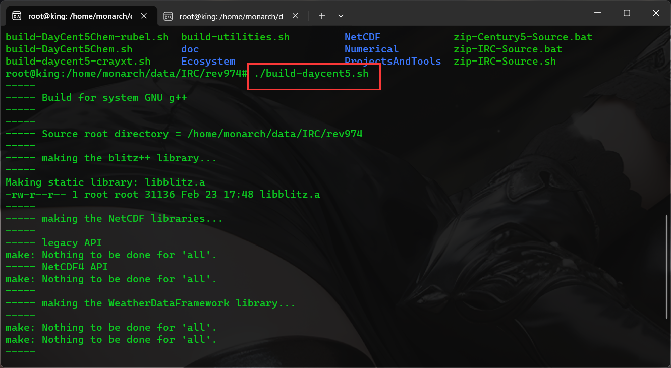The width and height of the screenshot is (671, 368).
Task: Click the 'legacy API' output line
Action: tap(54, 243)
